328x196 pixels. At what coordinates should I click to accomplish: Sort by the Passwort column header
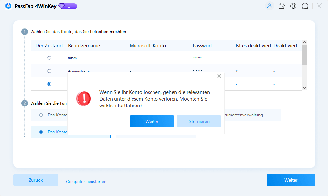pyautogui.click(x=202, y=45)
